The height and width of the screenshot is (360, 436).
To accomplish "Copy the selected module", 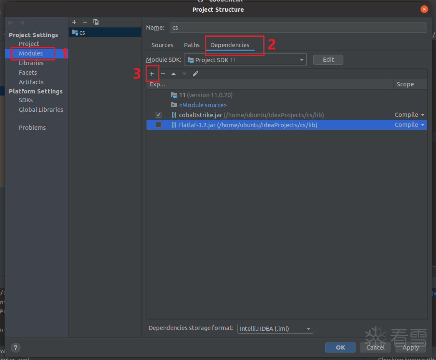I will click(96, 22).
